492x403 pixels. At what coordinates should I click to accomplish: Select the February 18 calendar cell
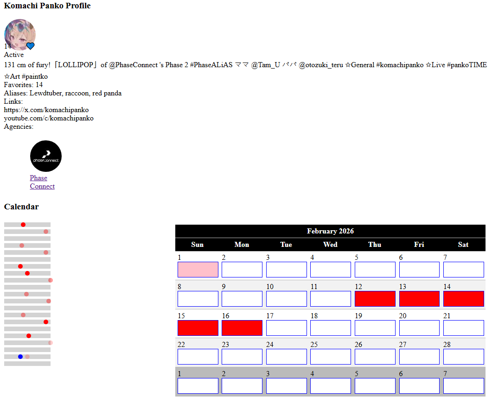[331, 328]
